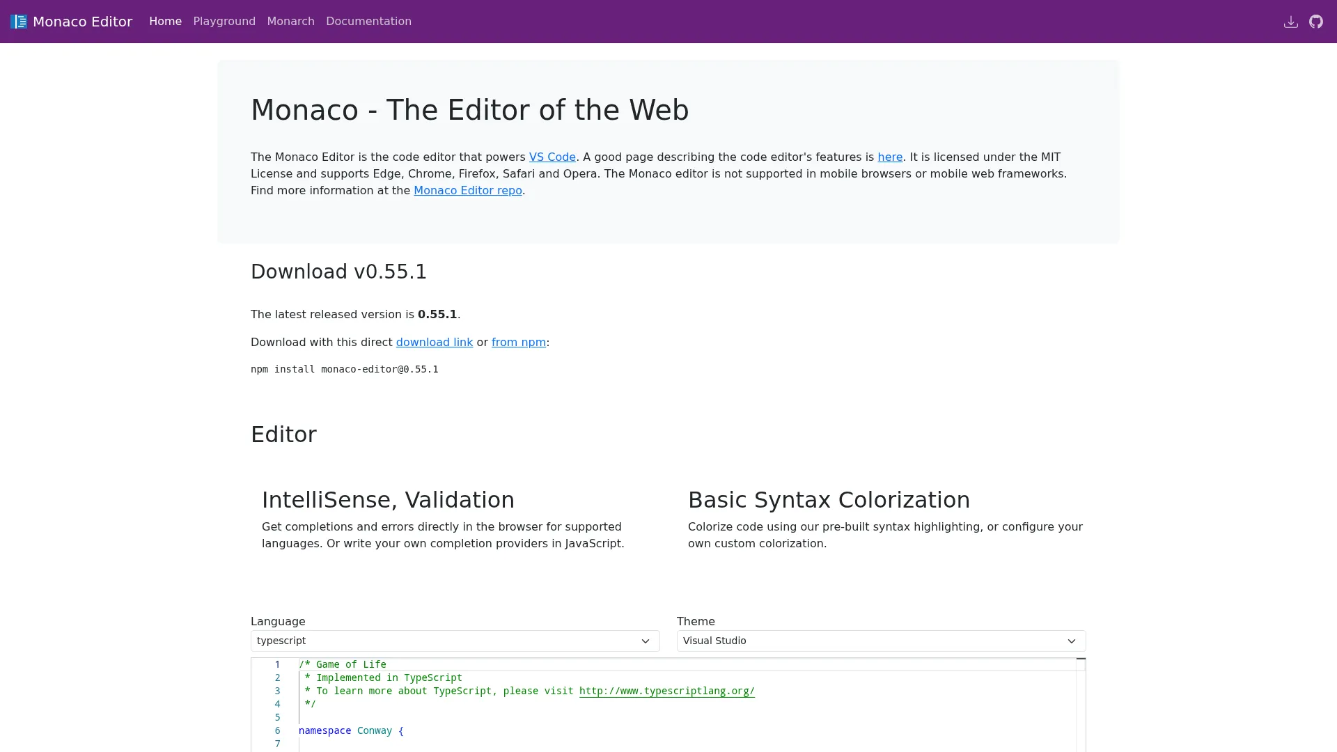Click '* Implemented in TypeScript' comment line
Viewport: 1337px width, 752px height.
tap(383, 678)
